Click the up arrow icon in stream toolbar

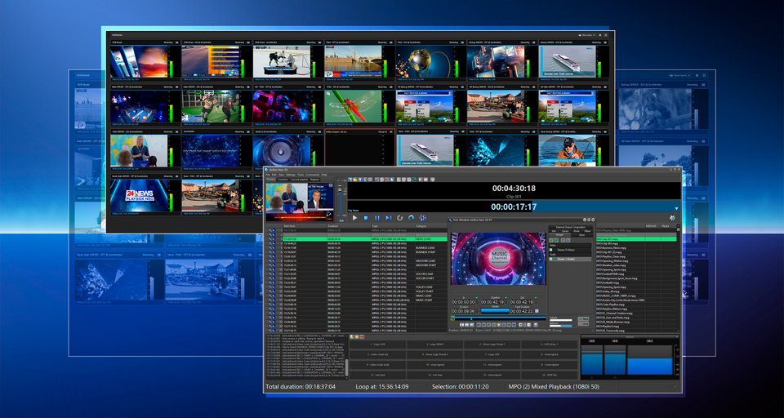click(x=563, y=241)
